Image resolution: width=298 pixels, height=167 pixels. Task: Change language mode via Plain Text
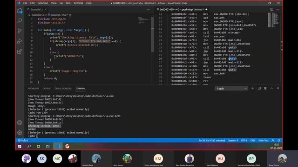pos(264,140)
